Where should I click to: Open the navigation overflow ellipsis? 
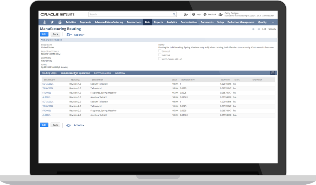(273, 22)
